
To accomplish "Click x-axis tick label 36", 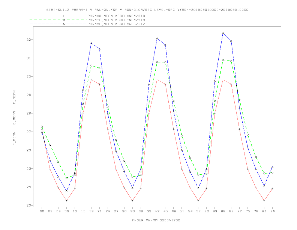I will pos(141,211).
